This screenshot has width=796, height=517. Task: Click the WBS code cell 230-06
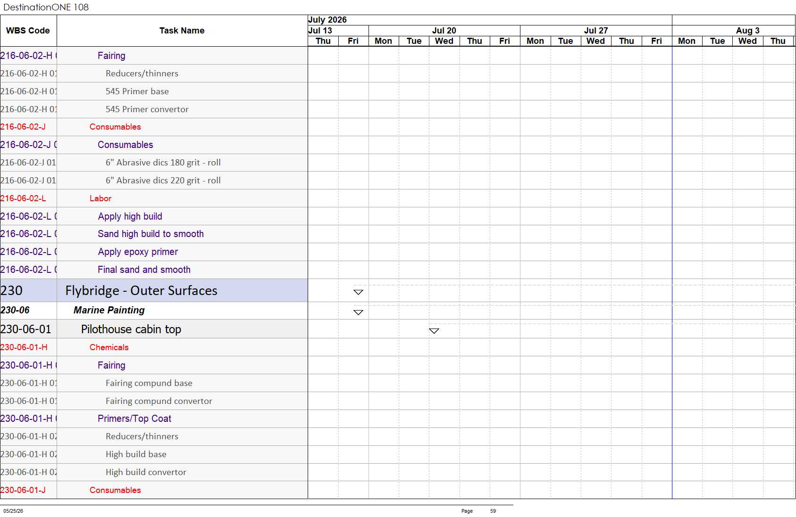click(x=28, y=310)
